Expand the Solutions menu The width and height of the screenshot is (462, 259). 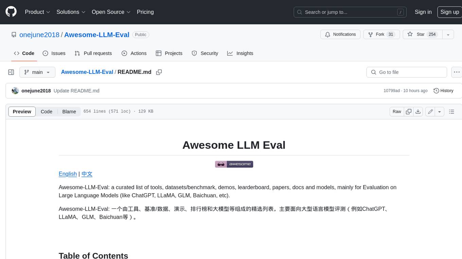pos(71,12)
